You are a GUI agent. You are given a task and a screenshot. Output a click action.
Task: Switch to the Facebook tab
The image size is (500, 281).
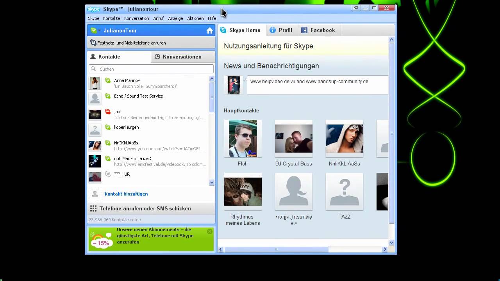pyautogui.click(x=319, y=30)
